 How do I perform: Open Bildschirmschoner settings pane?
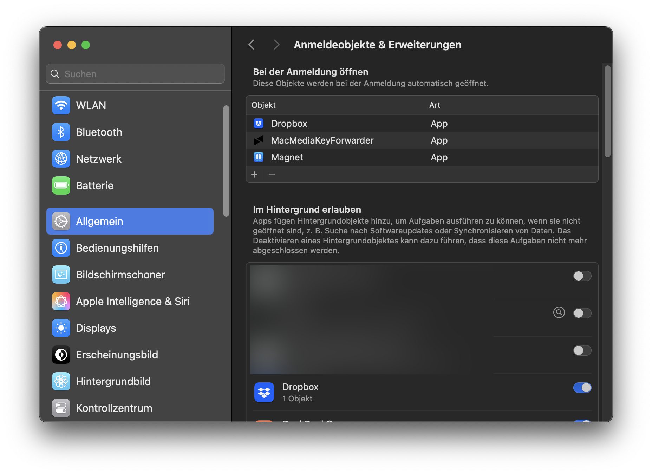(x=120, y=275)
